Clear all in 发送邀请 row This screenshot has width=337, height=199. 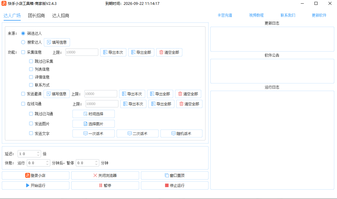coord(188,94)
